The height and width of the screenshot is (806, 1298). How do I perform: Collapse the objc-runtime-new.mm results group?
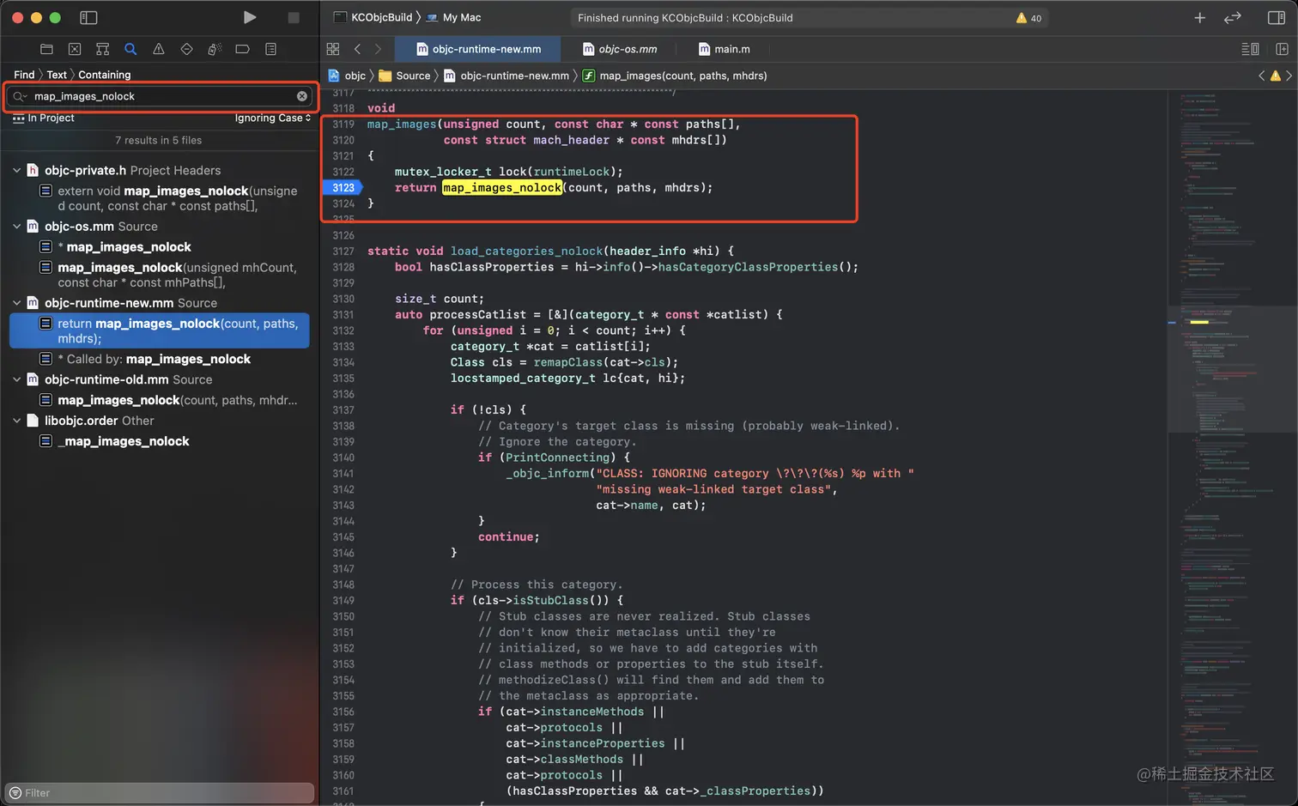[16, 302]
